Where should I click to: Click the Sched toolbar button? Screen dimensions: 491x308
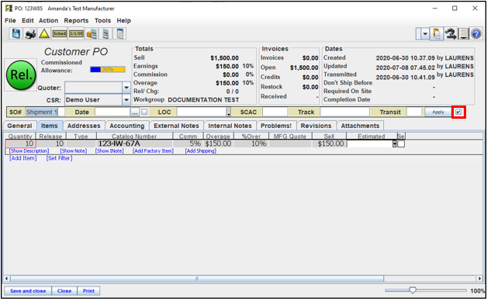click(x=60, y=33)
